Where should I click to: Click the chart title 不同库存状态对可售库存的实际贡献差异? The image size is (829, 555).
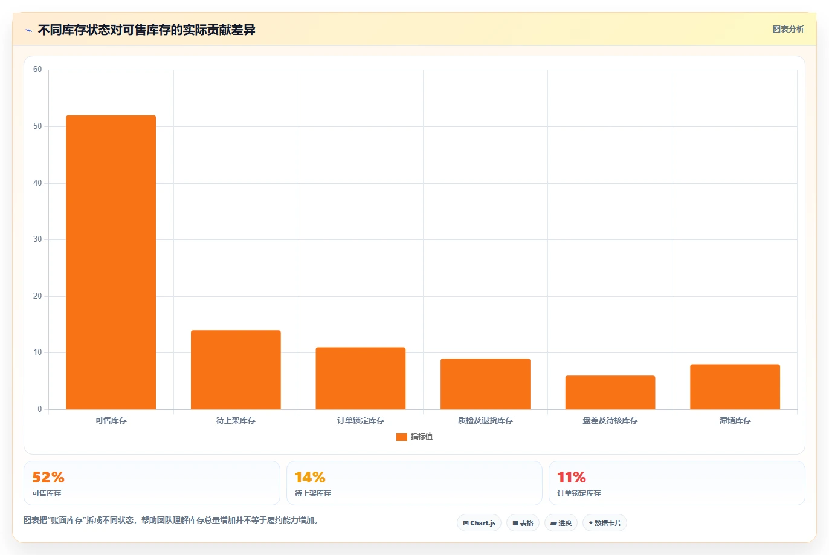(147, 30)
